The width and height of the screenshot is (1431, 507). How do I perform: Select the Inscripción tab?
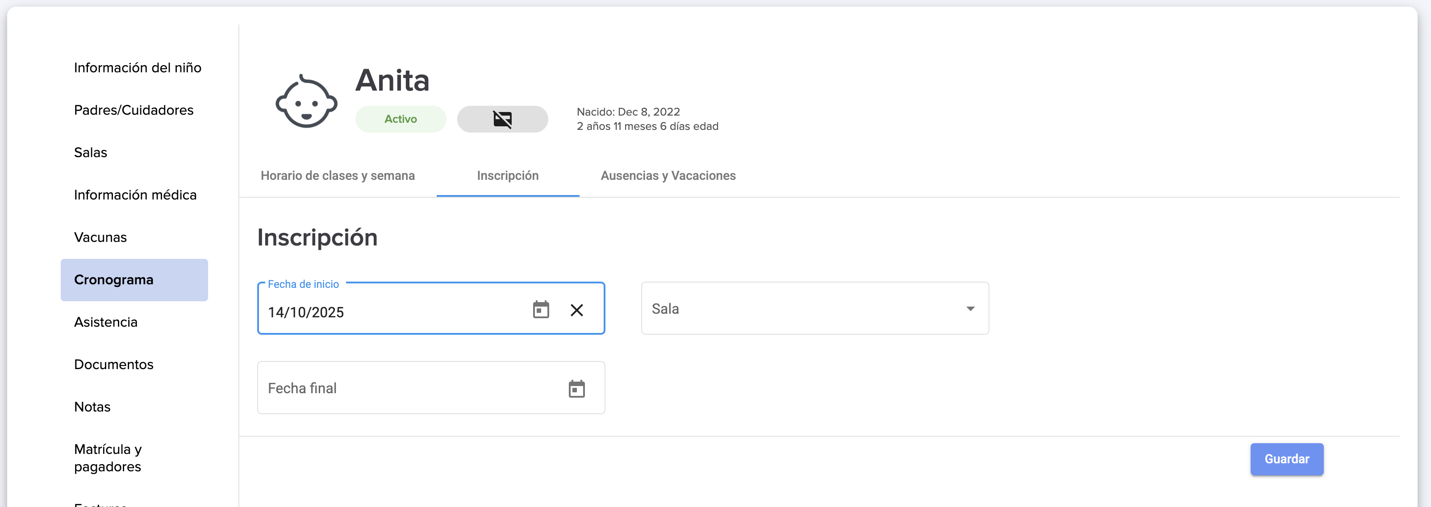pos(508,176)
